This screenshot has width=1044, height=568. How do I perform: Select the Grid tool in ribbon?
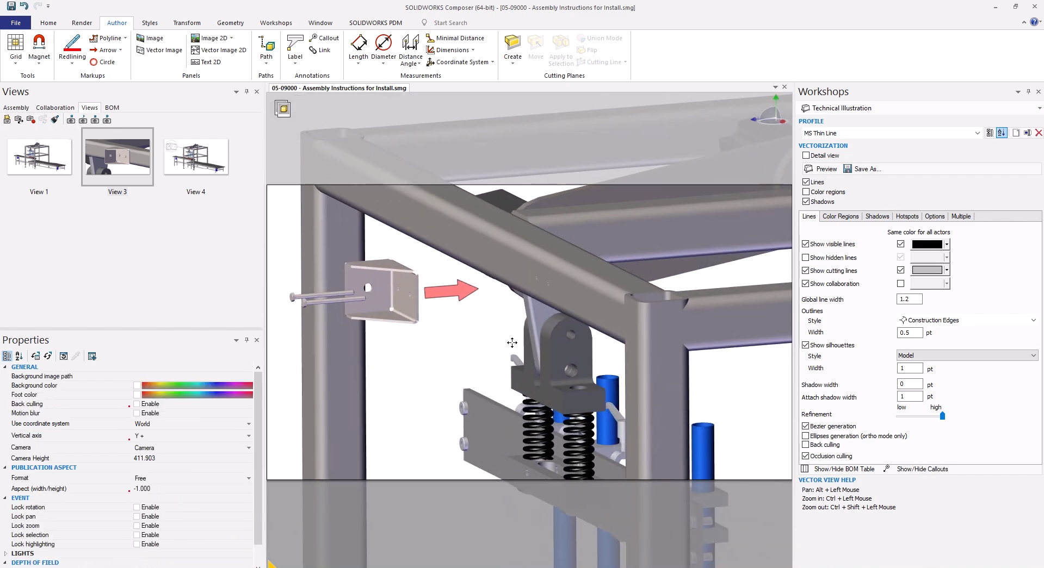[x=16, y=47]
